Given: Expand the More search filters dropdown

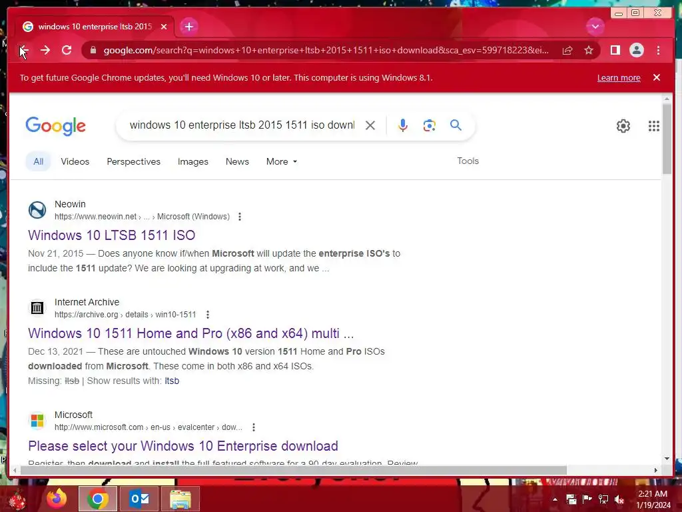Looking at the screenshot, I should (x=282, y=161).
